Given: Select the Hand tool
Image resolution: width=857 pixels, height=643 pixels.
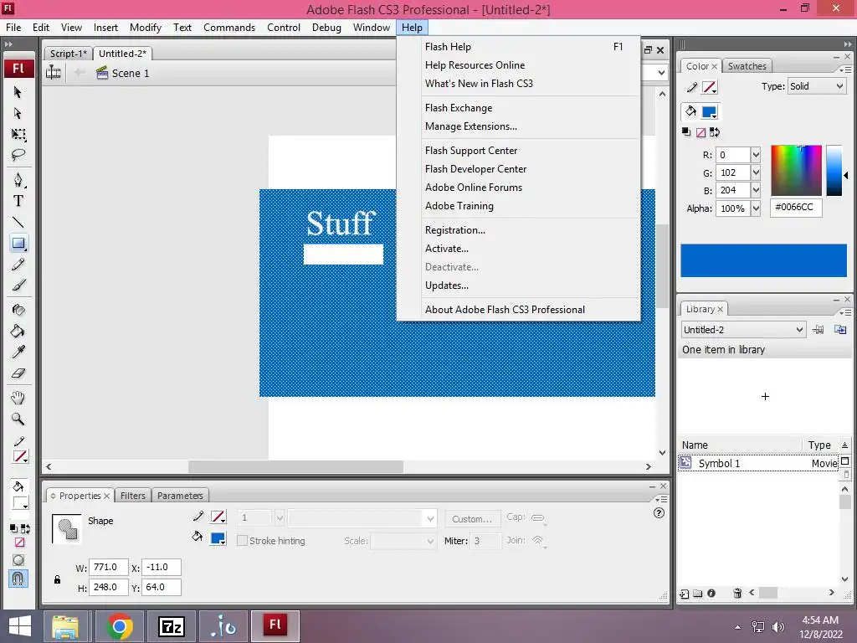Looking at the screenshot, I should coord(18,398).
